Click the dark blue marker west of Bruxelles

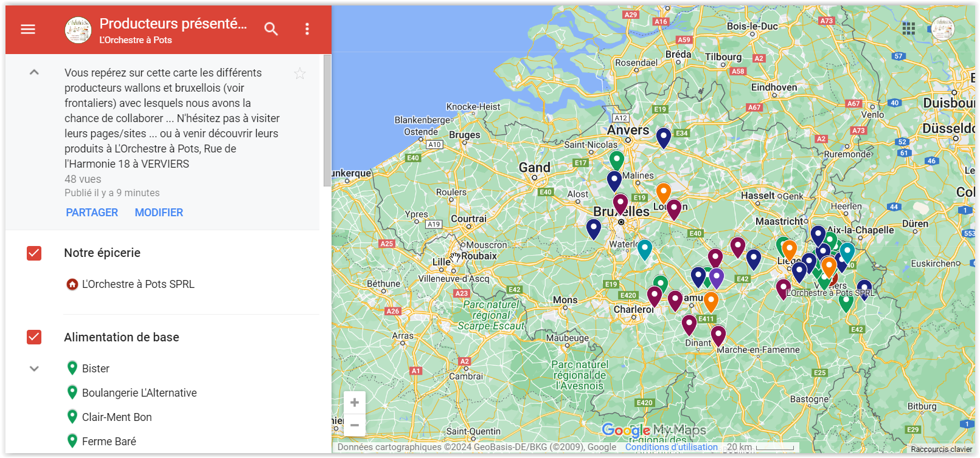(594, 228)
